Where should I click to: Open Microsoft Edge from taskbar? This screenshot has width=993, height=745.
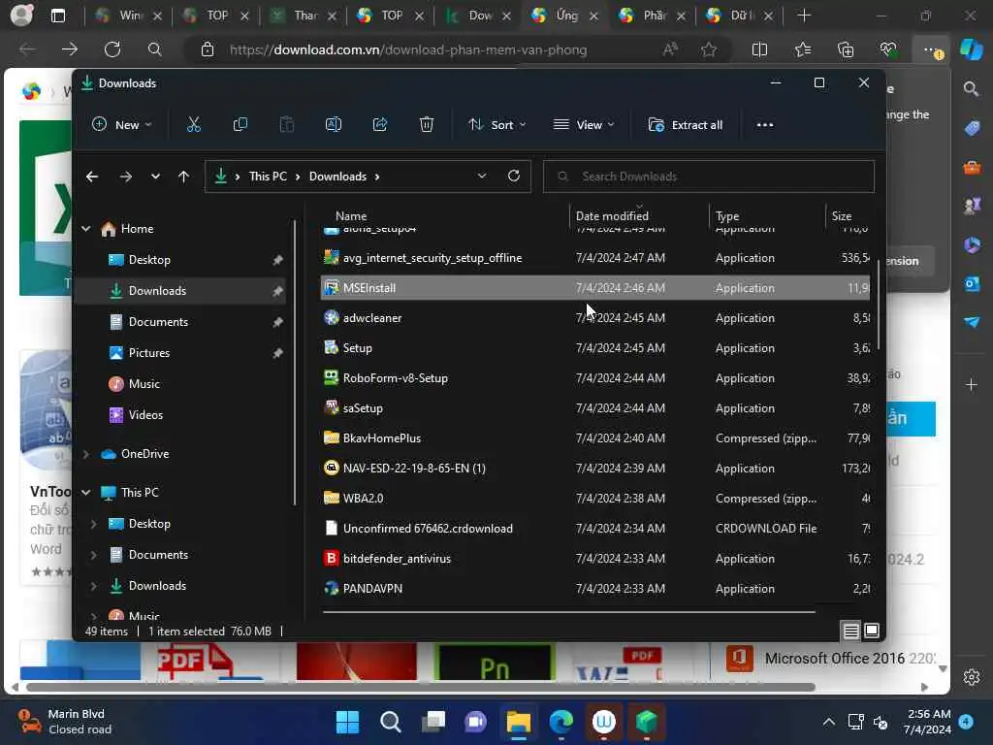[561, 722]
